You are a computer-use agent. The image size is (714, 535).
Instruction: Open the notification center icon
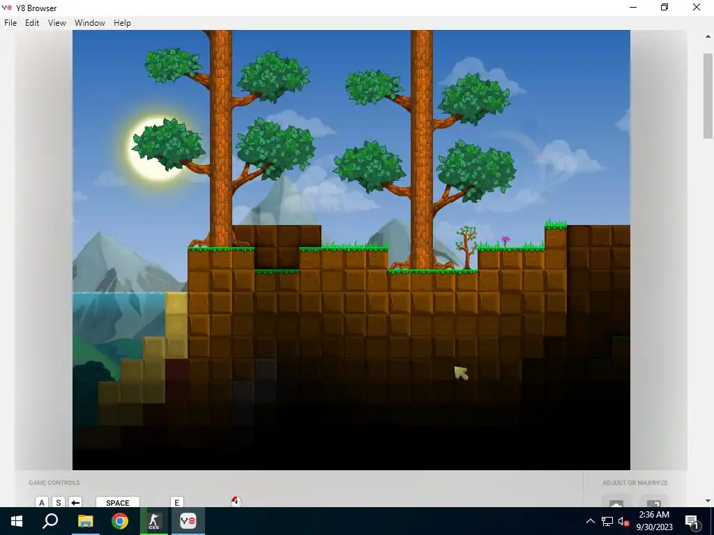[691, 521]
